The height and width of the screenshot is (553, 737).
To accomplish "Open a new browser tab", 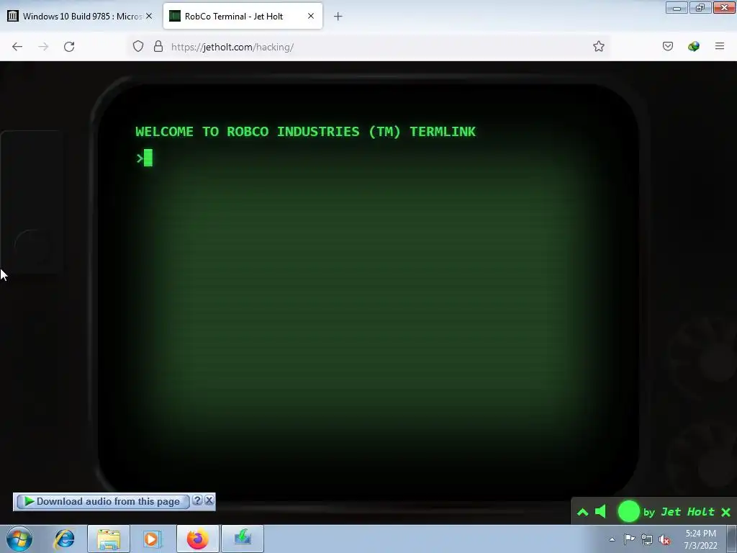I will pyautogui.click(x=338, y=17).
